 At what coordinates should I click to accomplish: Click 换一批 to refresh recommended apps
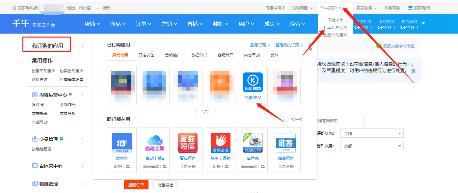point(297,120)
